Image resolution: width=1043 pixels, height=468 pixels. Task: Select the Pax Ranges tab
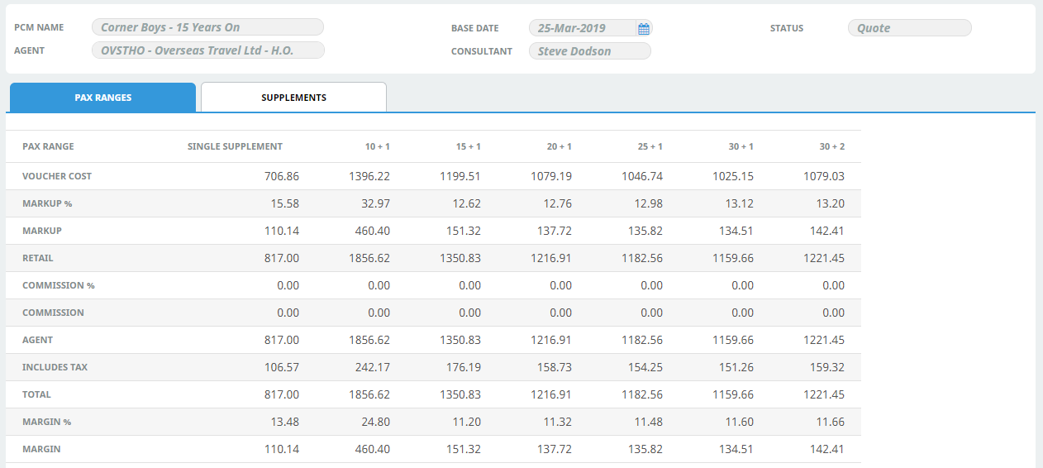coord(102,98)
